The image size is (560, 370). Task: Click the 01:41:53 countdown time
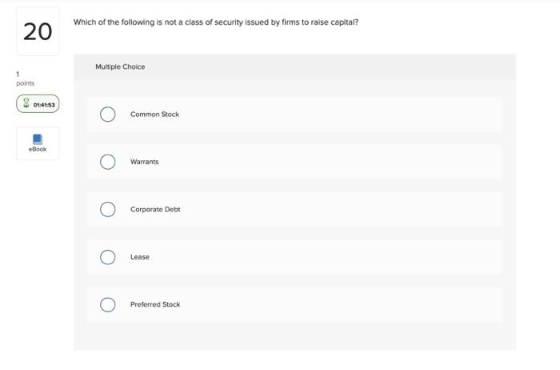point(44,104)
